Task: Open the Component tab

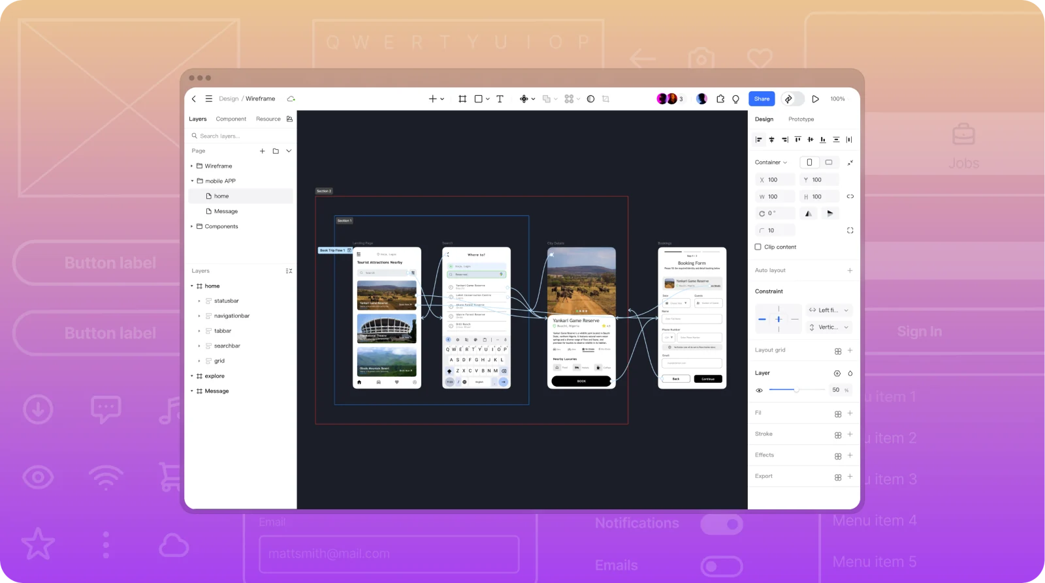Action: click(x=231, y=119)
